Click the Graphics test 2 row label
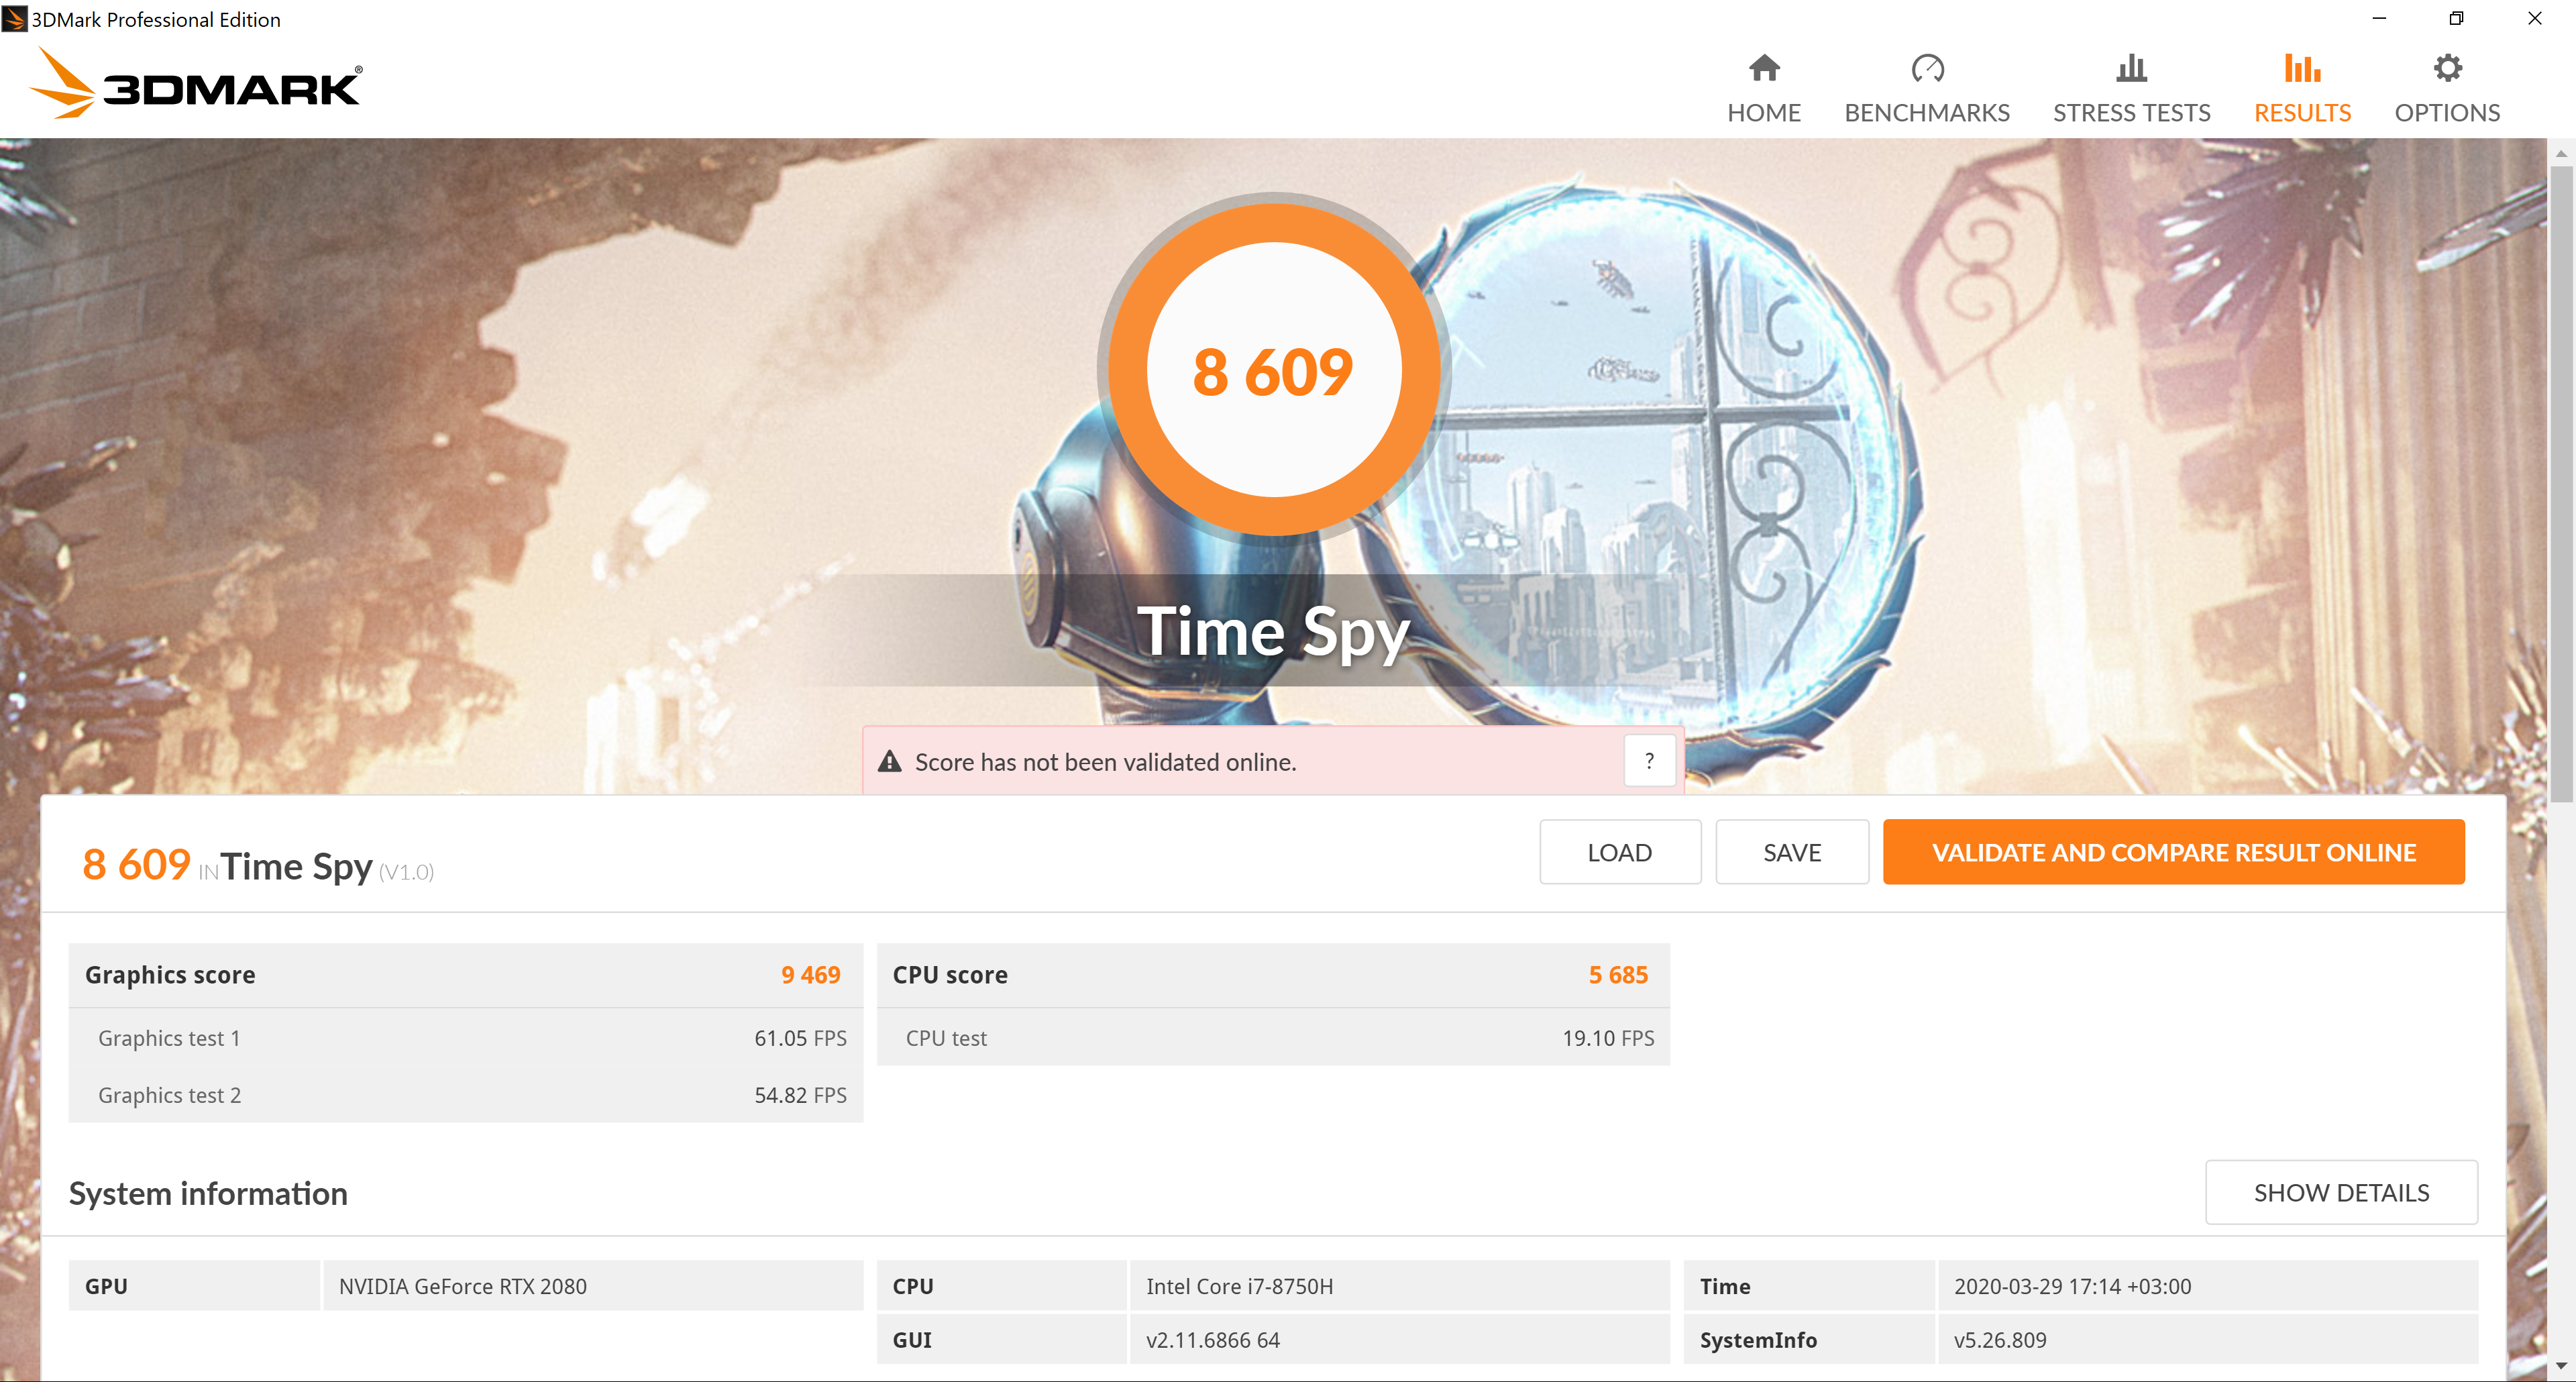 (x=169, y=1095)
